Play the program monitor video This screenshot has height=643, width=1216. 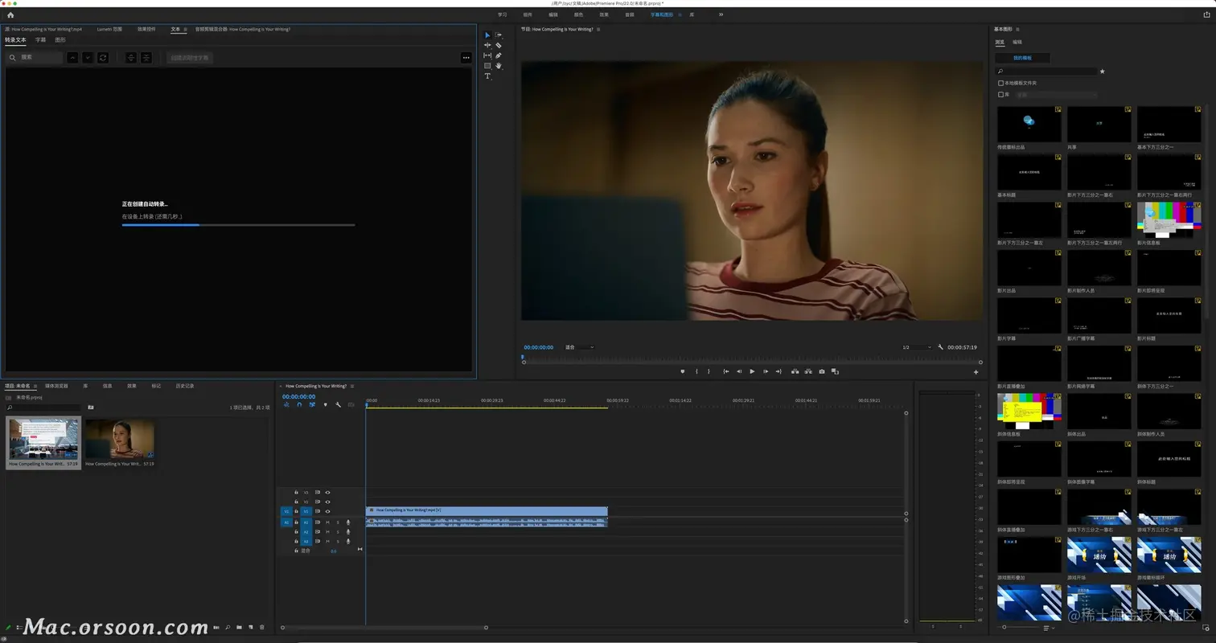752,371
